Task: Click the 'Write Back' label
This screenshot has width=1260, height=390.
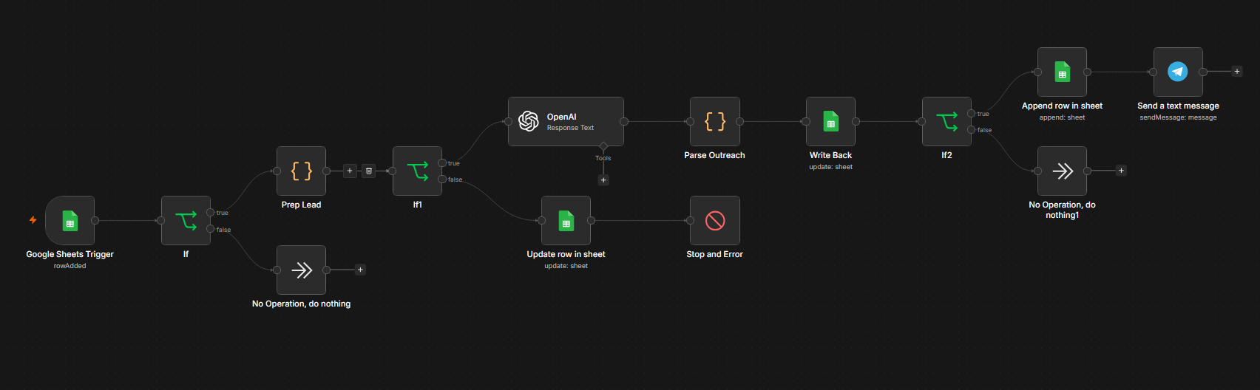Action: 830,155
